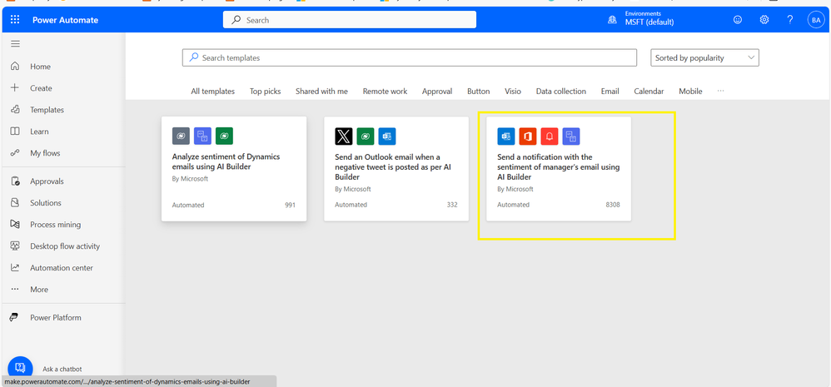Open the app launcher waffle icon
The height and width of the screenshot is (387, 831).
[15, 20]
